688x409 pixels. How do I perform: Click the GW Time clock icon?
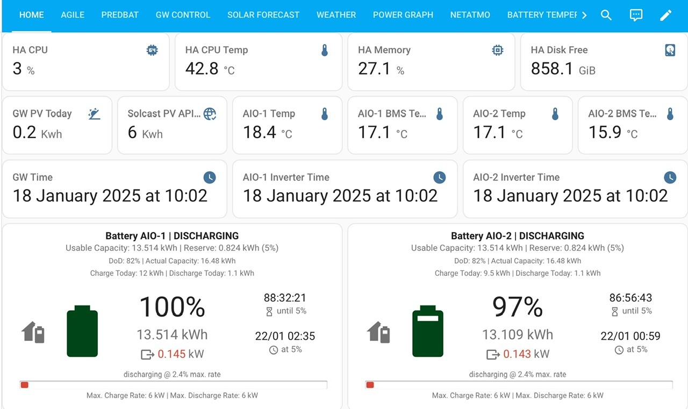210,177
